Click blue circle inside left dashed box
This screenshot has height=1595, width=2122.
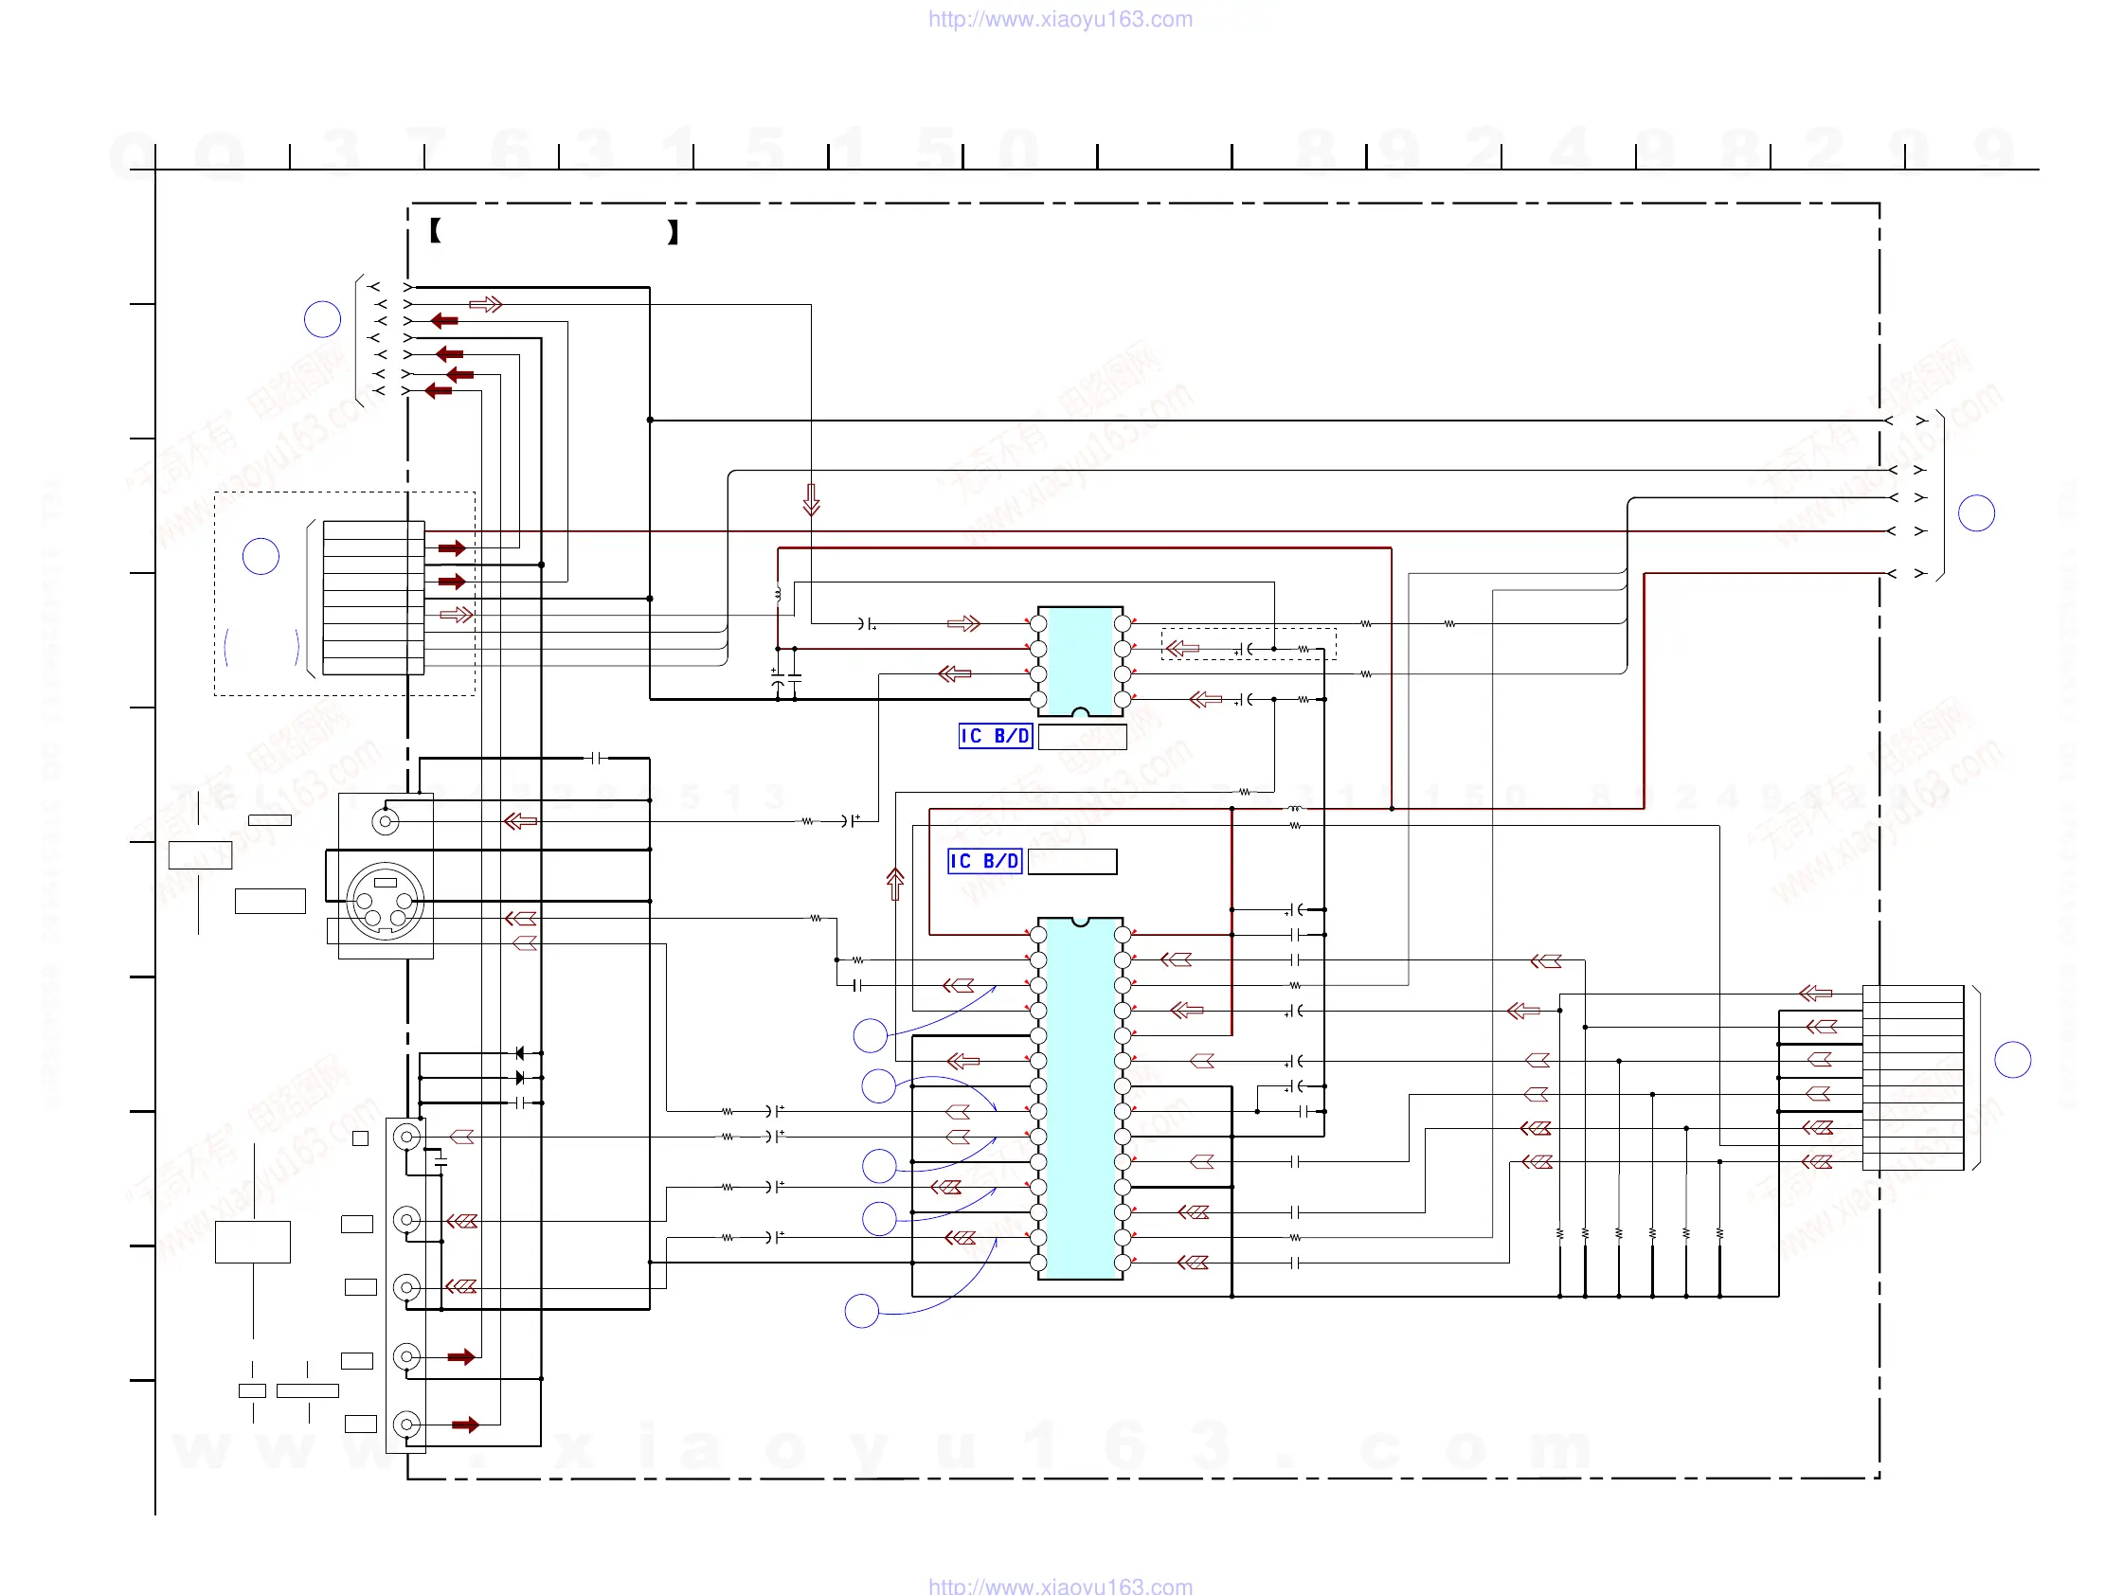pyautogui.click(x=261, y=556)
